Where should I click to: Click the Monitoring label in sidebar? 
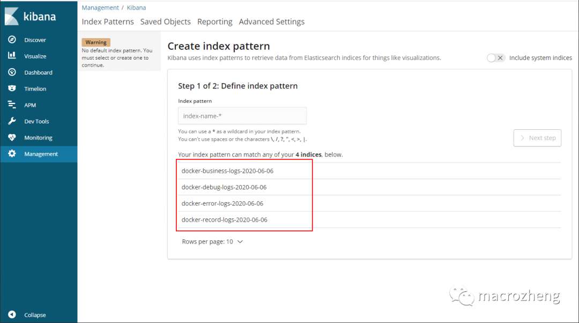pyautogui.click(x=39, y=137)
